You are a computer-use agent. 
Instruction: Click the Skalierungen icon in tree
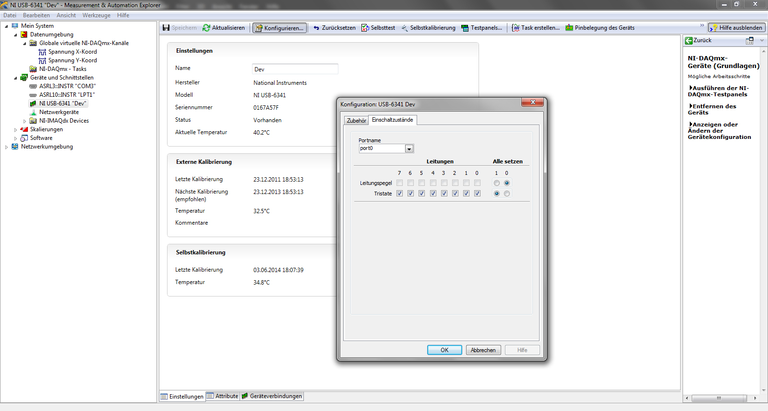click(x=24, y=129)
